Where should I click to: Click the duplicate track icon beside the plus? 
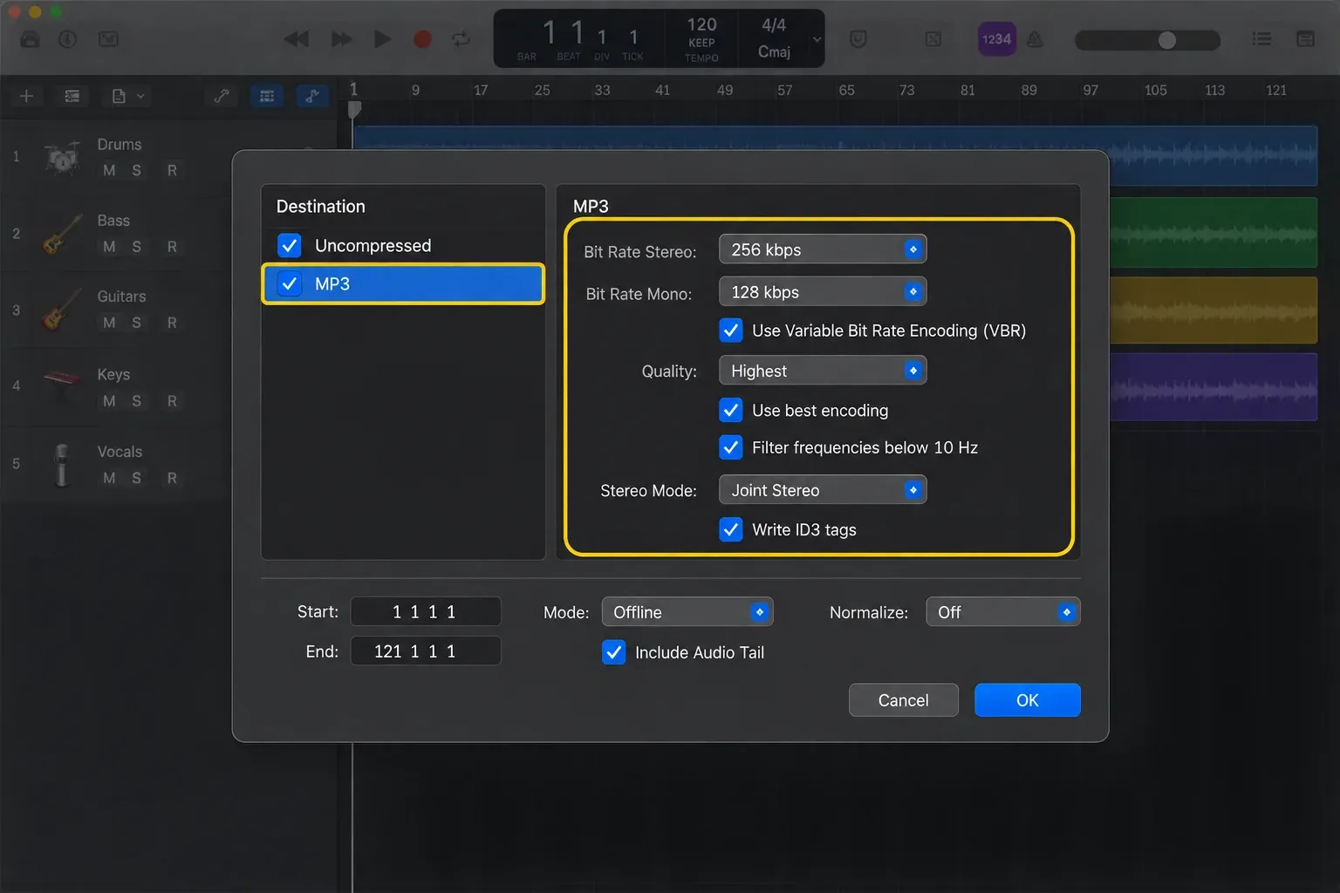(x=72, y=96)
